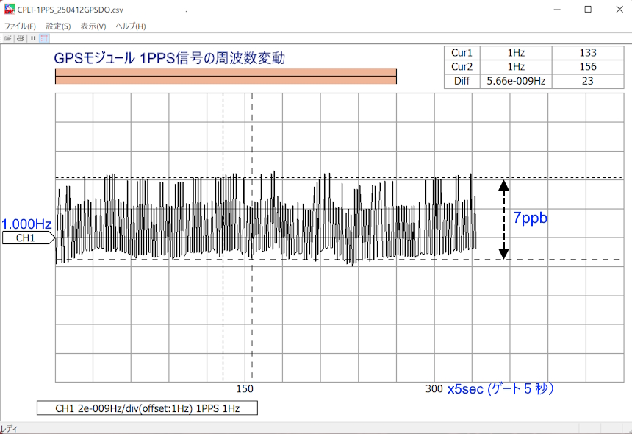Minimize the window
The height and width of the screenshot is (434, 632).
(557, 10)
